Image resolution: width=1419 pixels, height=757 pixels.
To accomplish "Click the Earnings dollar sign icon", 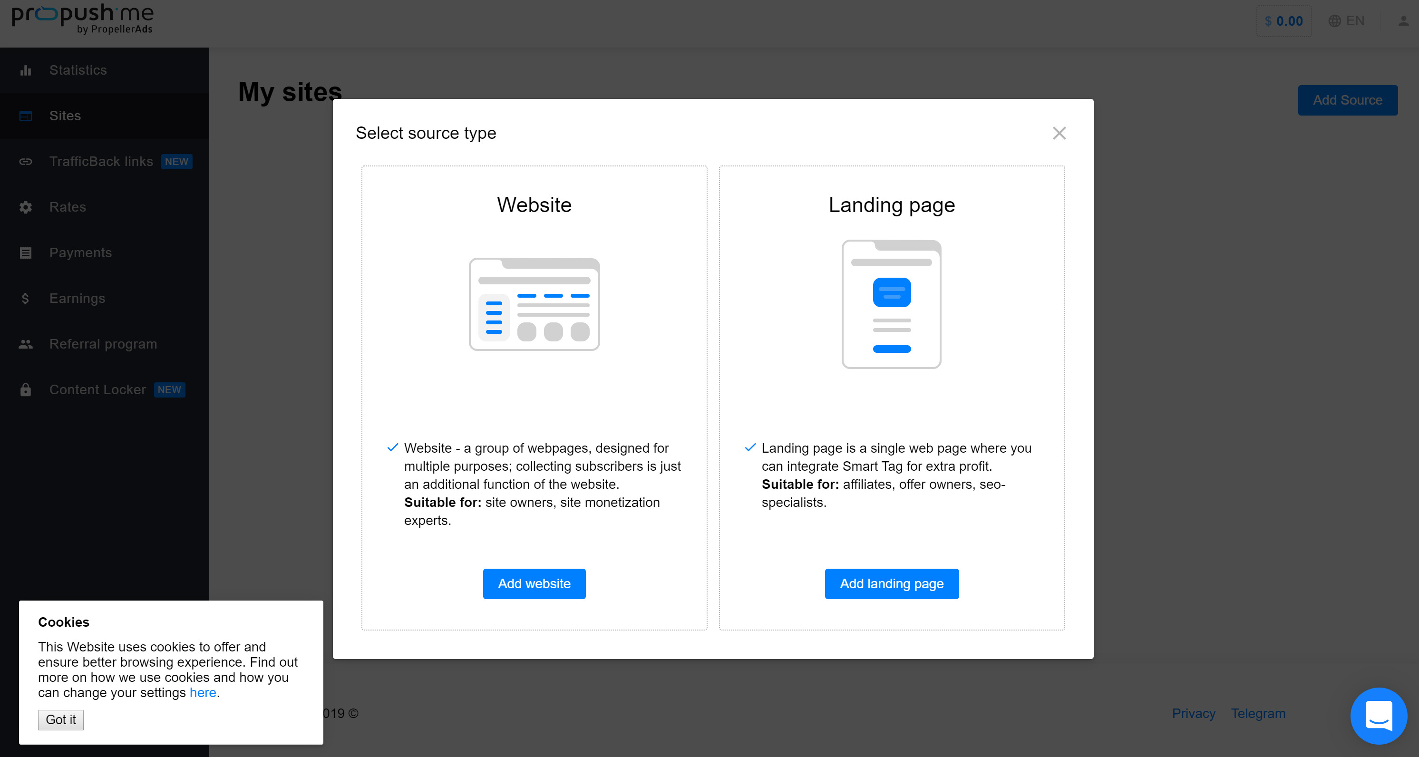I will 25,299.
